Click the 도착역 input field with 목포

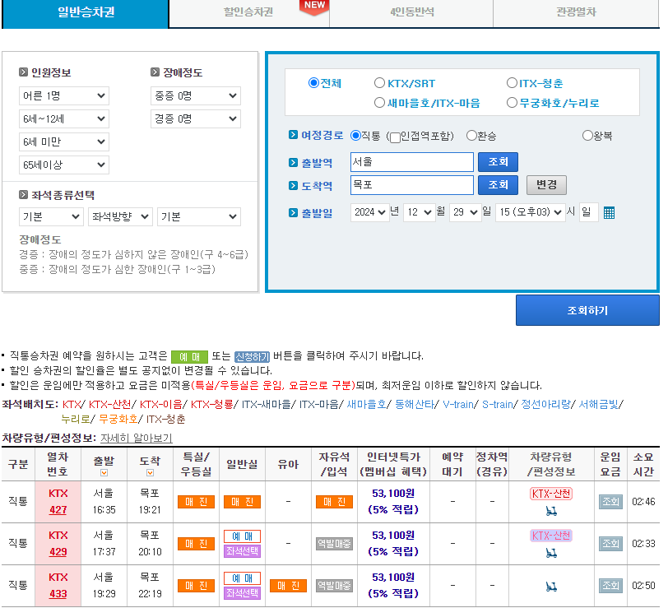(x=412, y=185)
